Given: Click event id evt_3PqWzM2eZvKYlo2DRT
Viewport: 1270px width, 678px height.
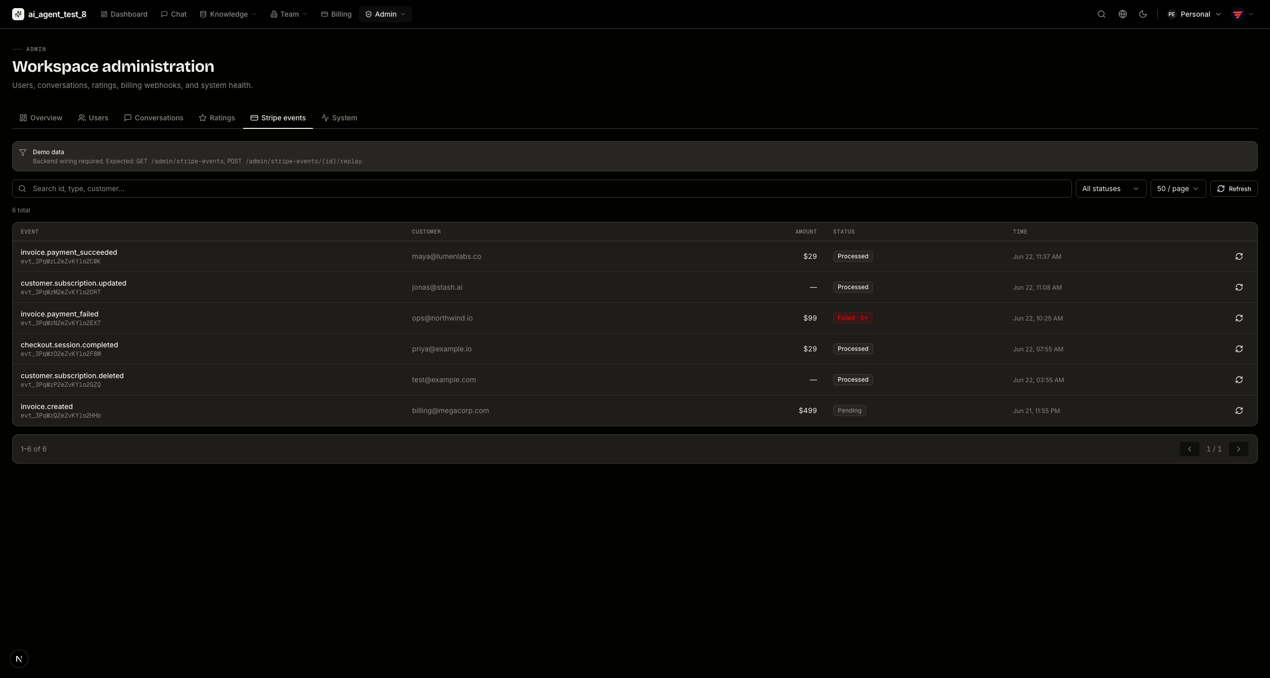Looking at the screenshot, I should (x=61, y=292).
